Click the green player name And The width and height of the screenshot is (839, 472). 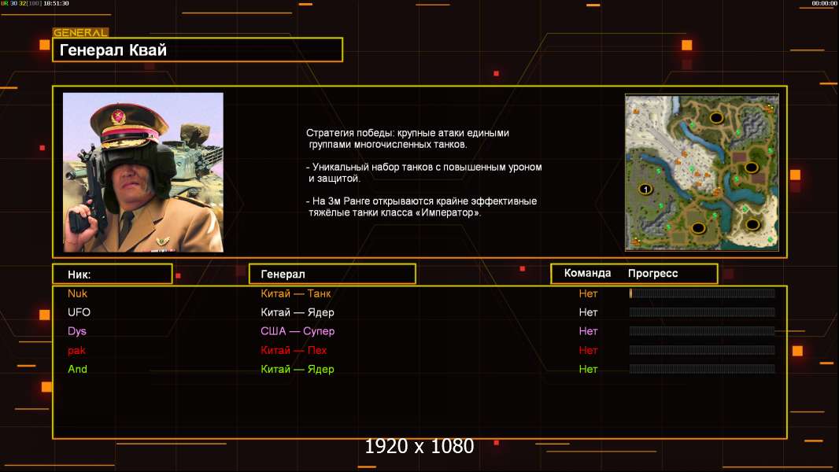pos(78,369)
